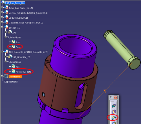Select the Axe publication under 108_Goupille_22

coord(17,67)
